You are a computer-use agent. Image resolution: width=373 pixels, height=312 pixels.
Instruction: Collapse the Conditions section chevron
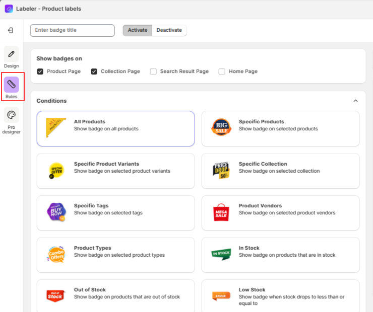tap(356, 101)
